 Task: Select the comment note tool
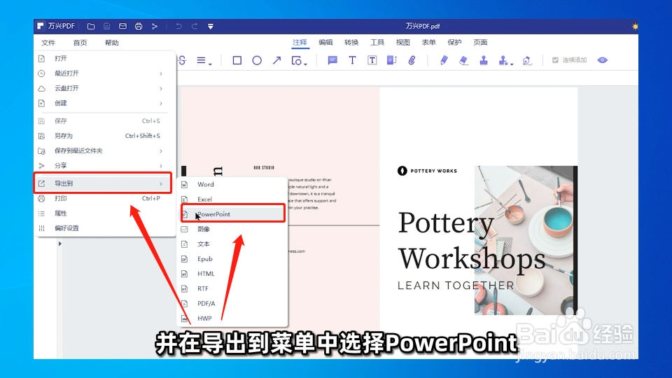tap(332, 60)
